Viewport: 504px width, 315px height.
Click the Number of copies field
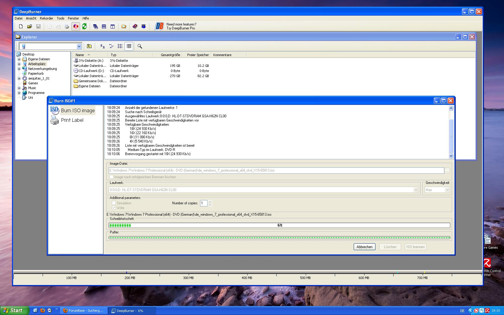point(204,203)
